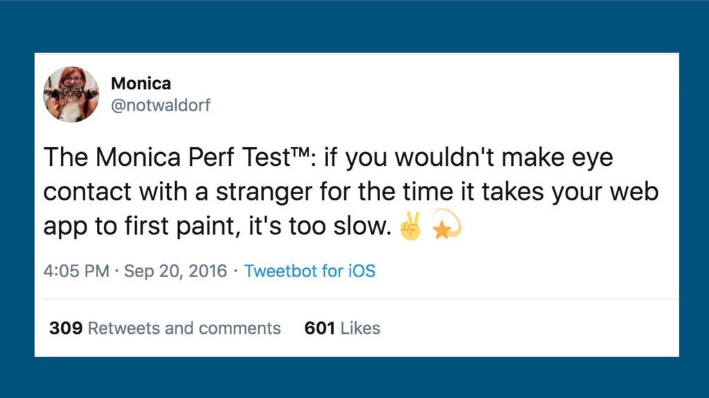This screenshot has height=398, width=709.
Task: Click the dizzy star emoji
Action: [x=447, y=225]
